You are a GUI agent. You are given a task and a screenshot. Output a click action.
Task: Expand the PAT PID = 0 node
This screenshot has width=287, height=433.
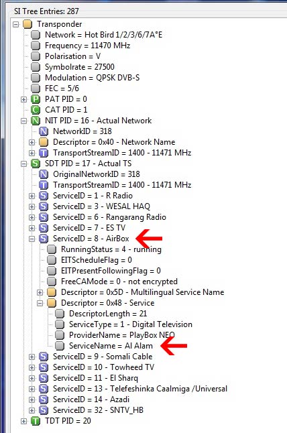(x=24, y=99)
